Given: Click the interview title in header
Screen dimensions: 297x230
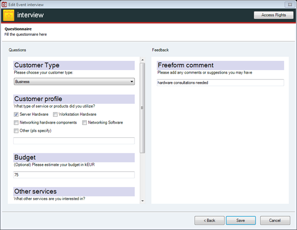Looking at the screenshot, I should 30,15.
